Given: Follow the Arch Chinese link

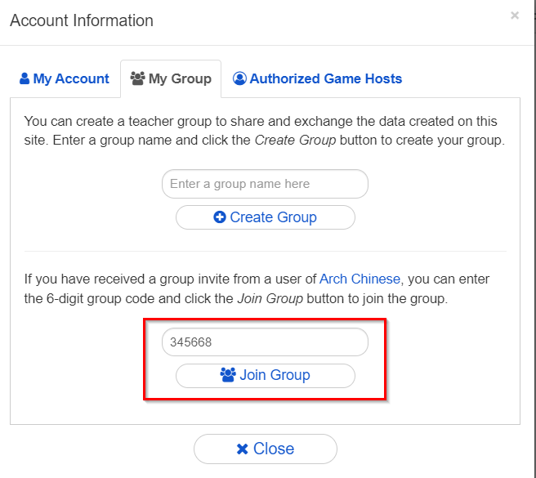Looking at the screenshot, I should 360,279.
